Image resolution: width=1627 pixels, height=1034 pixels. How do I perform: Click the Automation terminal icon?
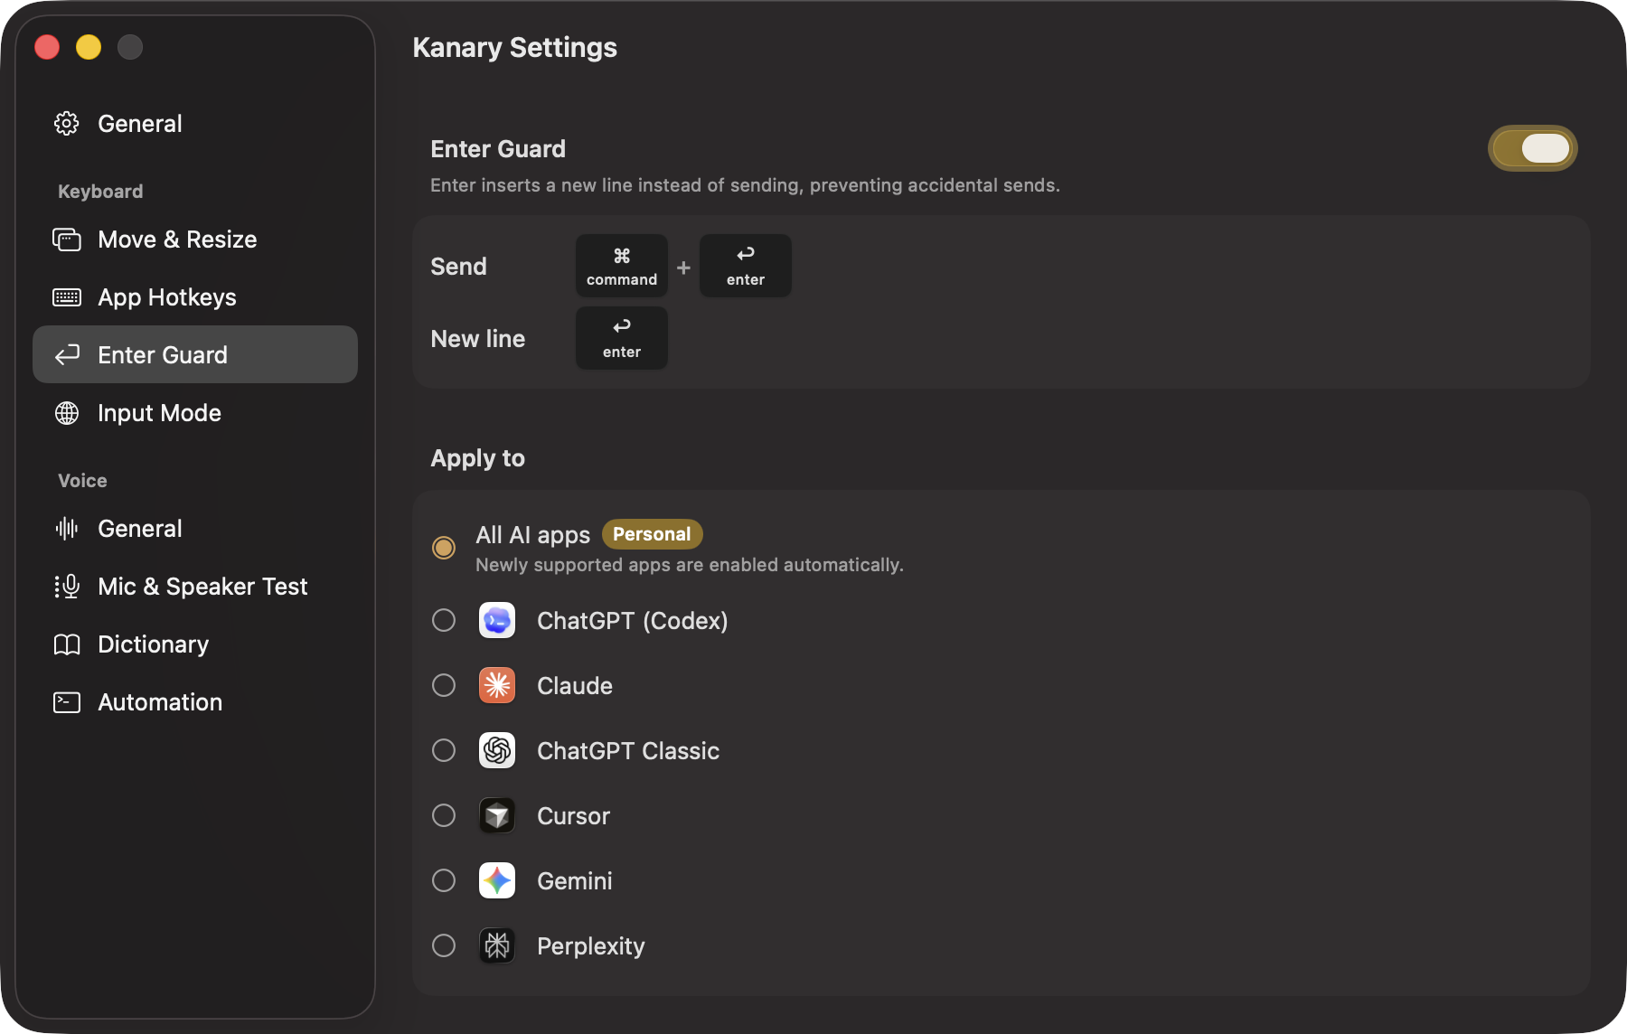coord(67,702)
